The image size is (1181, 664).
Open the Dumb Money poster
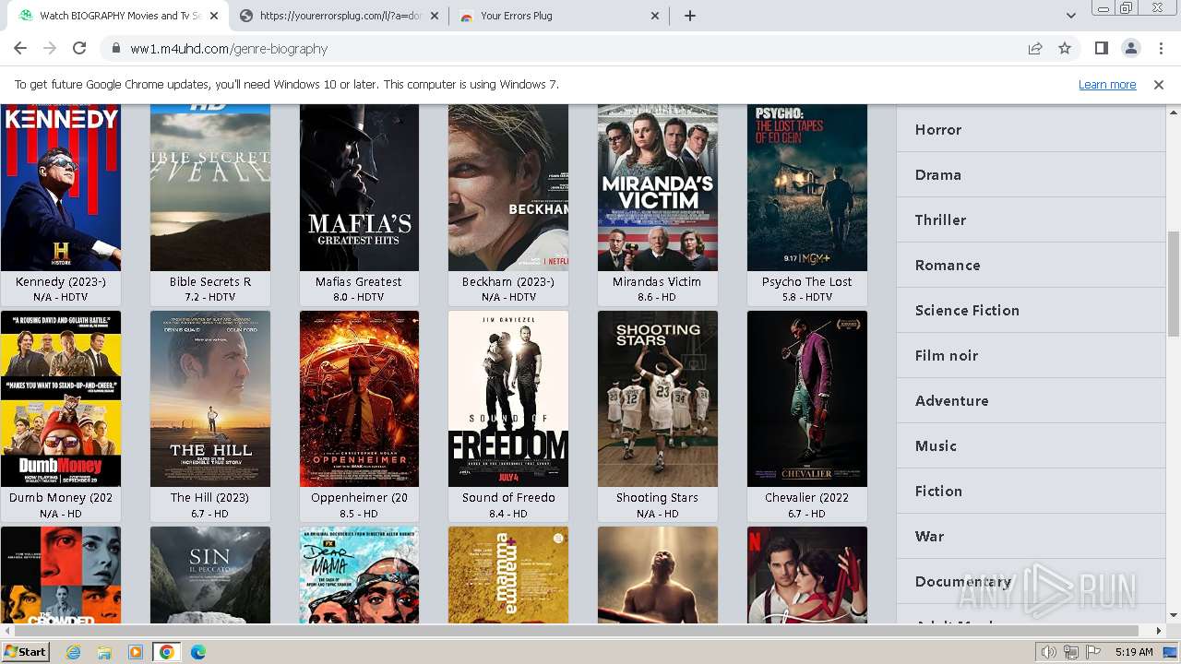(x=61, y=398)
